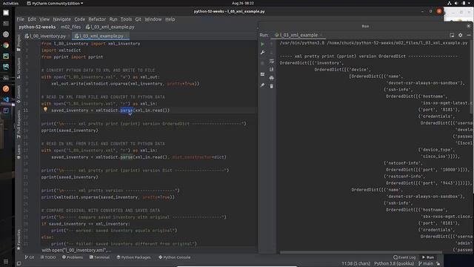Open Python 3.8 interpreter selector

click(x=394, y=264)
